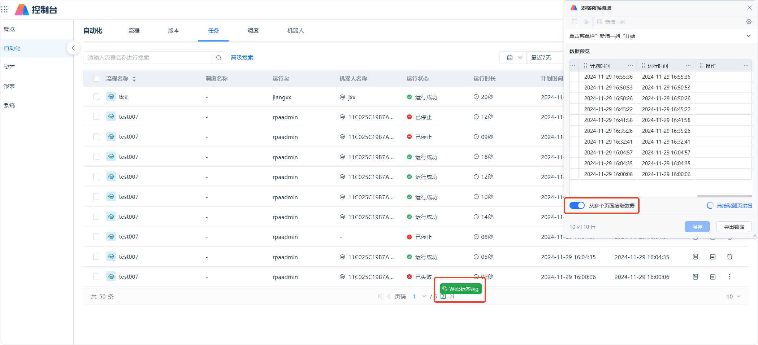The image size is (758, 345).
Task: Open page size dropdown showing 10
Action: 733,297
